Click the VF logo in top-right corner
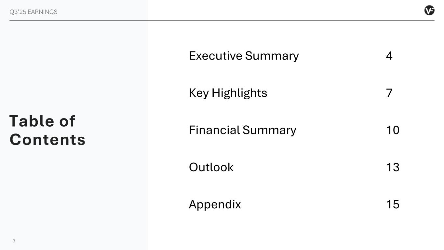The image size is (444, 250). pos(429,11)
